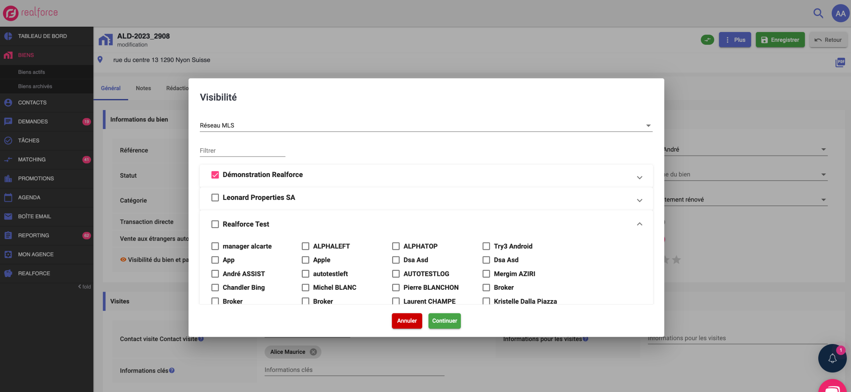Open the notification bell
Image resolution: width=851 pixels, height=392 pixels.
tap(832, 358)
